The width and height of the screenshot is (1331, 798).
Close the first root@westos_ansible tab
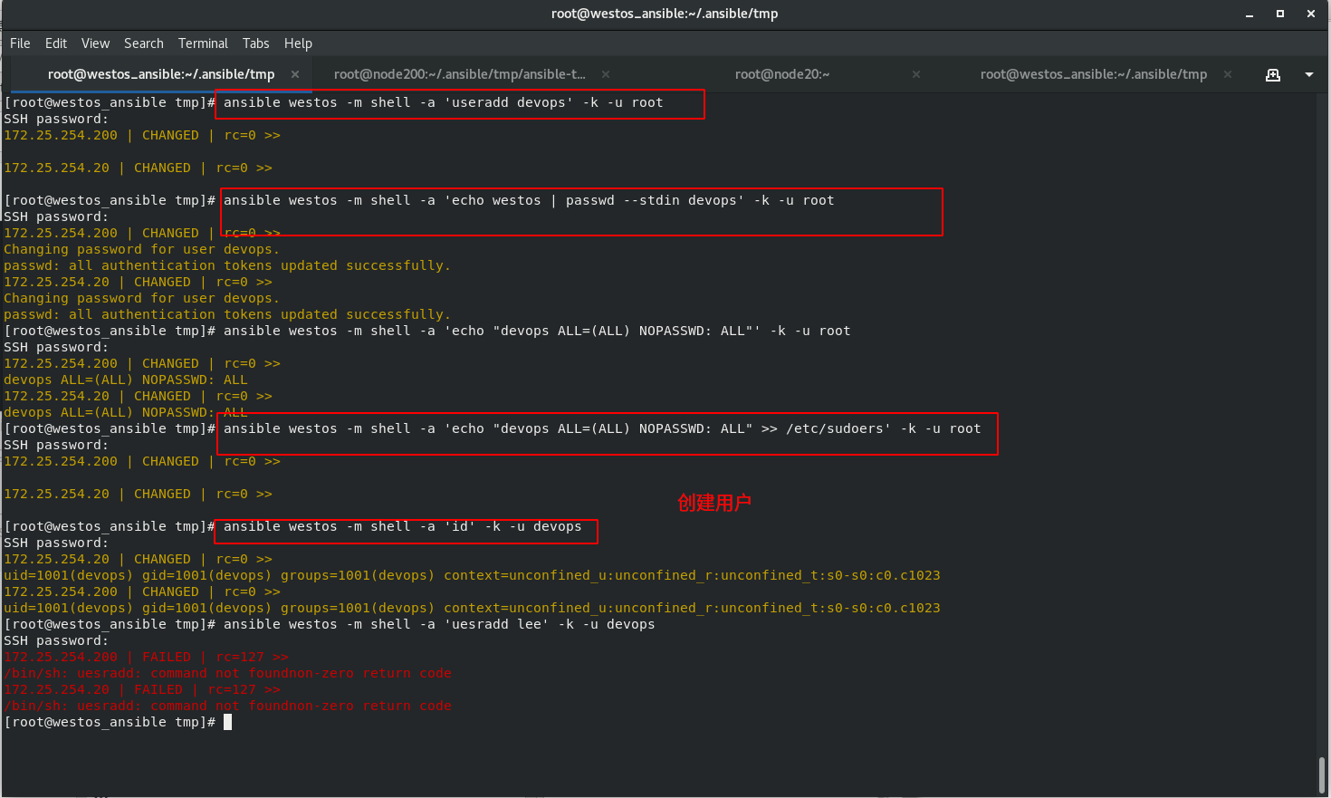point(295,74)
